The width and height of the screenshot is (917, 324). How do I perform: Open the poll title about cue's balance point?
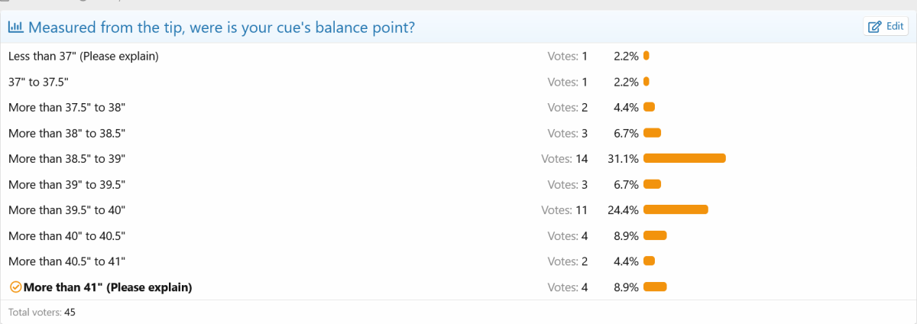coord(222,28)
